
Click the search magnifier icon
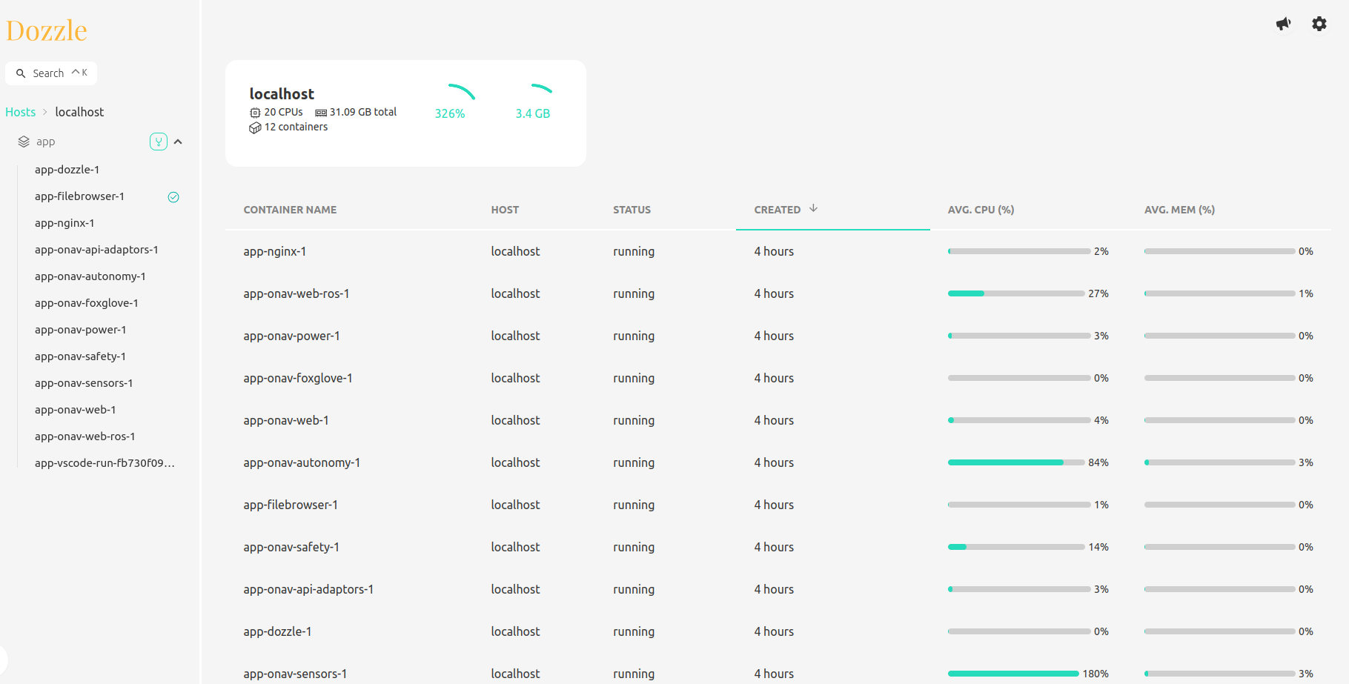tap(21, 73)
